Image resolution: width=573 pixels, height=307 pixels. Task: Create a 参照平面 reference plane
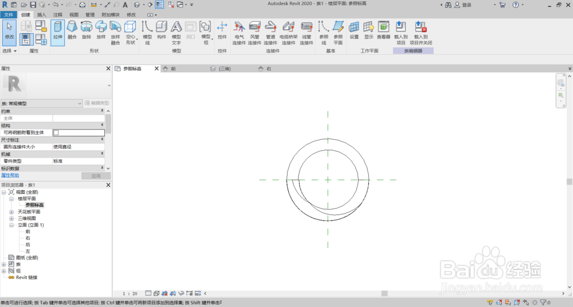338,33
